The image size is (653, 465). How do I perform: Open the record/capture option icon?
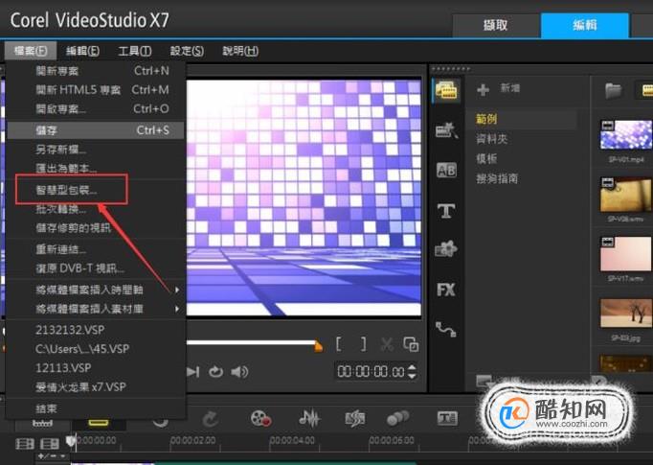261,418
